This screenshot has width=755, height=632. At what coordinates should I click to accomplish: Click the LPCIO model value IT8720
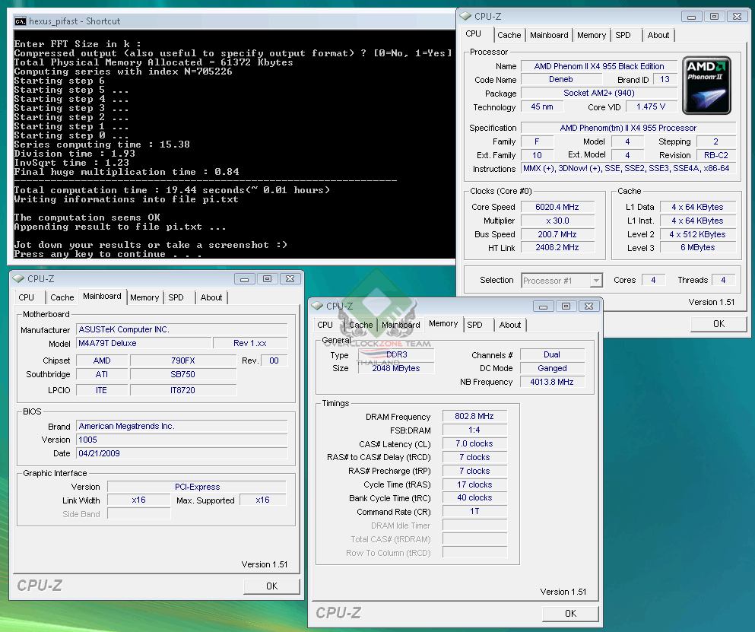(183, 390)
